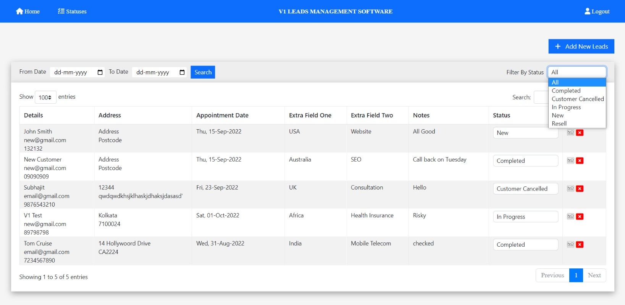Viewport: 625px width, 305px height.
Task: Open status dropdown for V1 Test row
Action: point(525,217)
